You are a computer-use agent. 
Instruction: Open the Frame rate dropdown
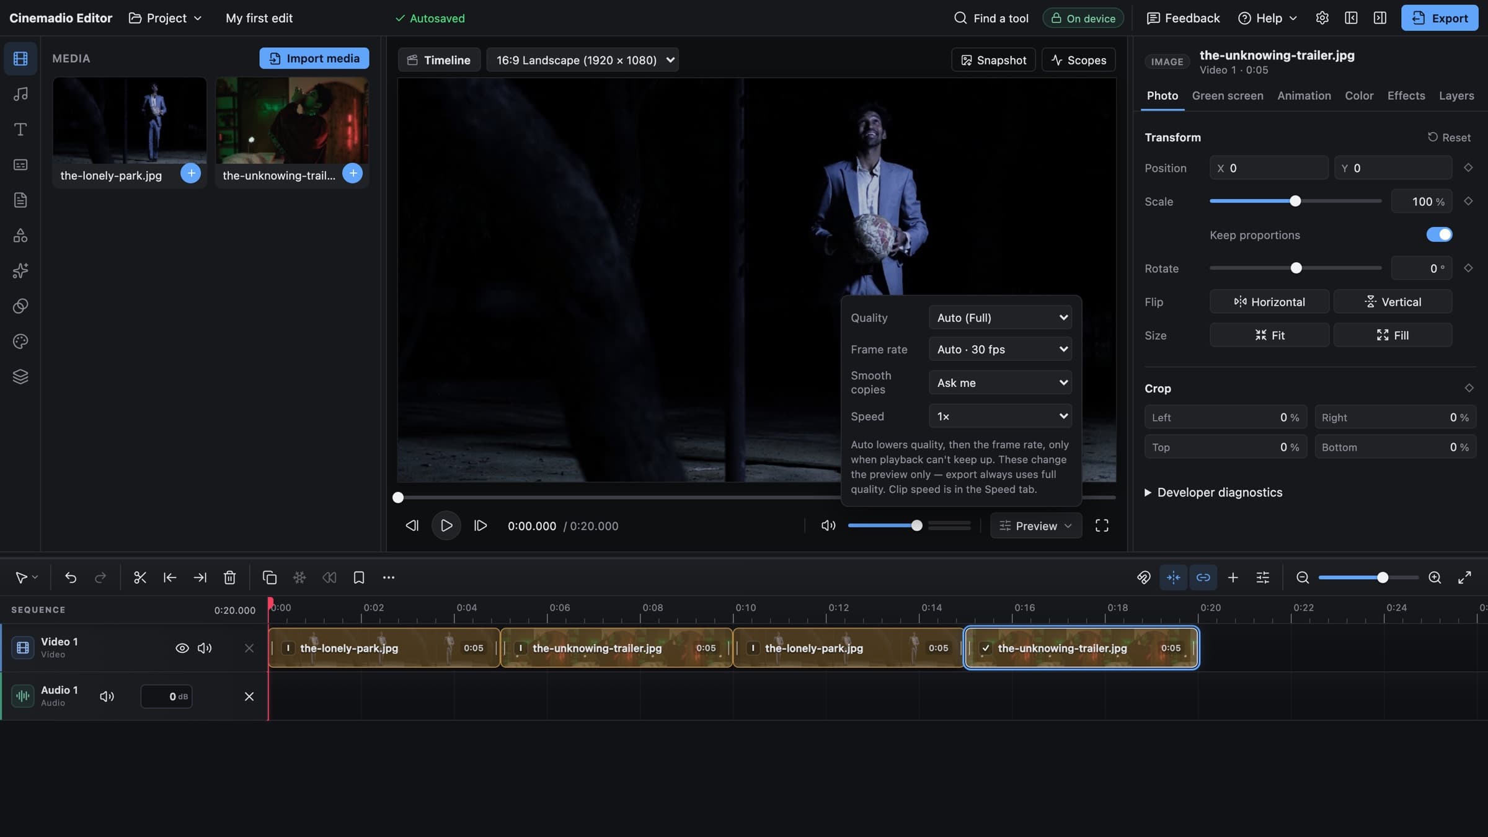(1001, 350)
